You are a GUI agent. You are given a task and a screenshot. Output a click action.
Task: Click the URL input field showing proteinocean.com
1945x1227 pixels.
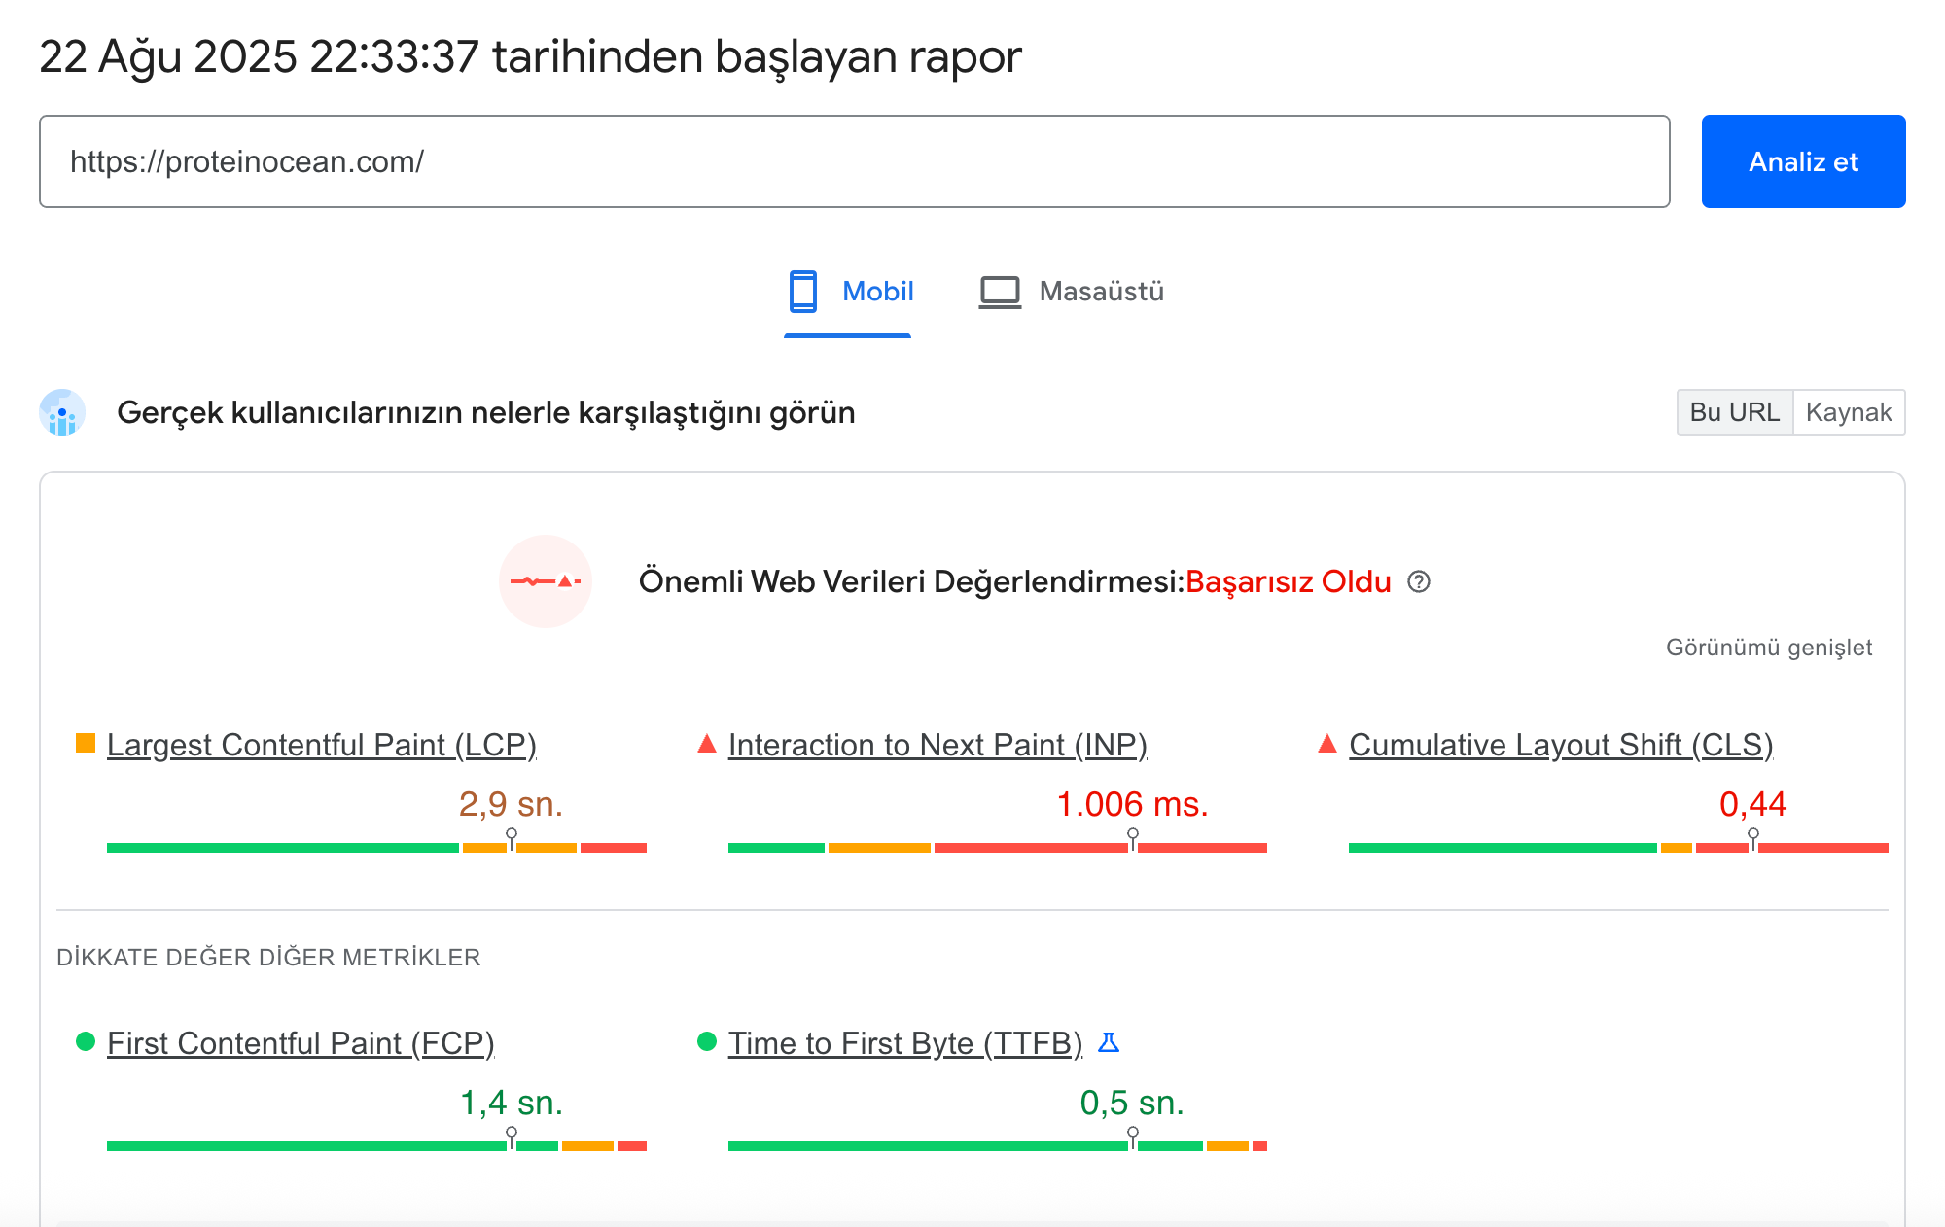click(x=853, y=160)
